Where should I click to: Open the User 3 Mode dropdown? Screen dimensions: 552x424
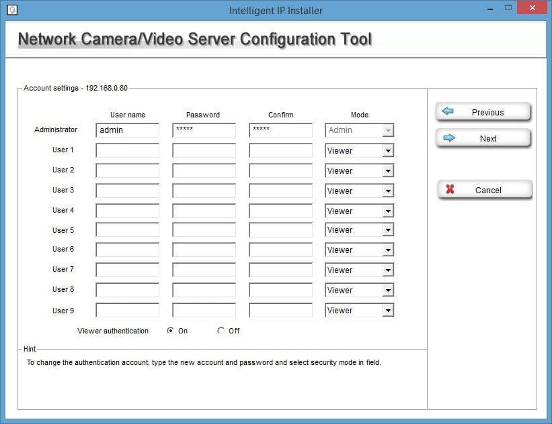(359, 191)
